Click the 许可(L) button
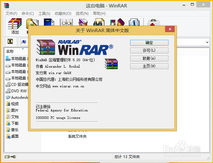213x163 pixels. click(149, 50)
